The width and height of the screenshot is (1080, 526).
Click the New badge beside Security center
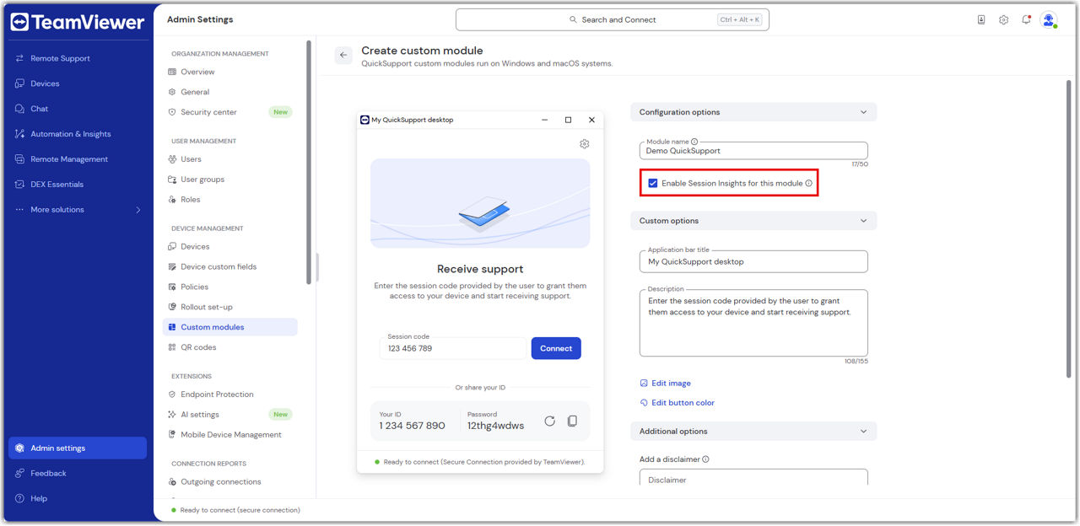(x=280, y=112)
